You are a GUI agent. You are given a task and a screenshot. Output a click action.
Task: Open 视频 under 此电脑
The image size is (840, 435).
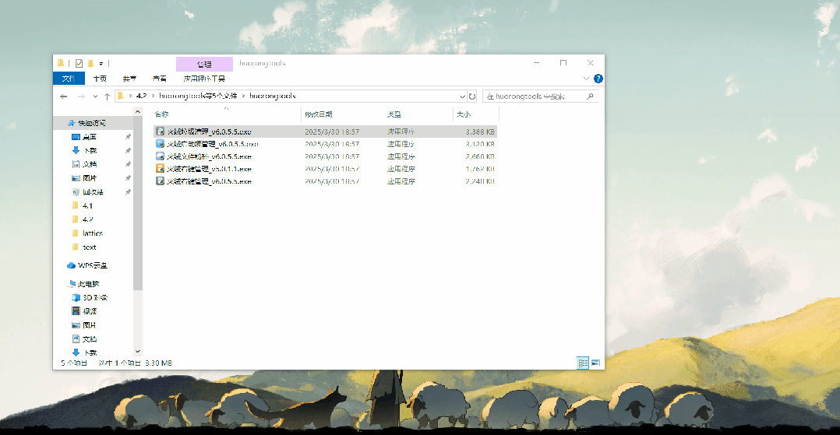coord(90,311)
